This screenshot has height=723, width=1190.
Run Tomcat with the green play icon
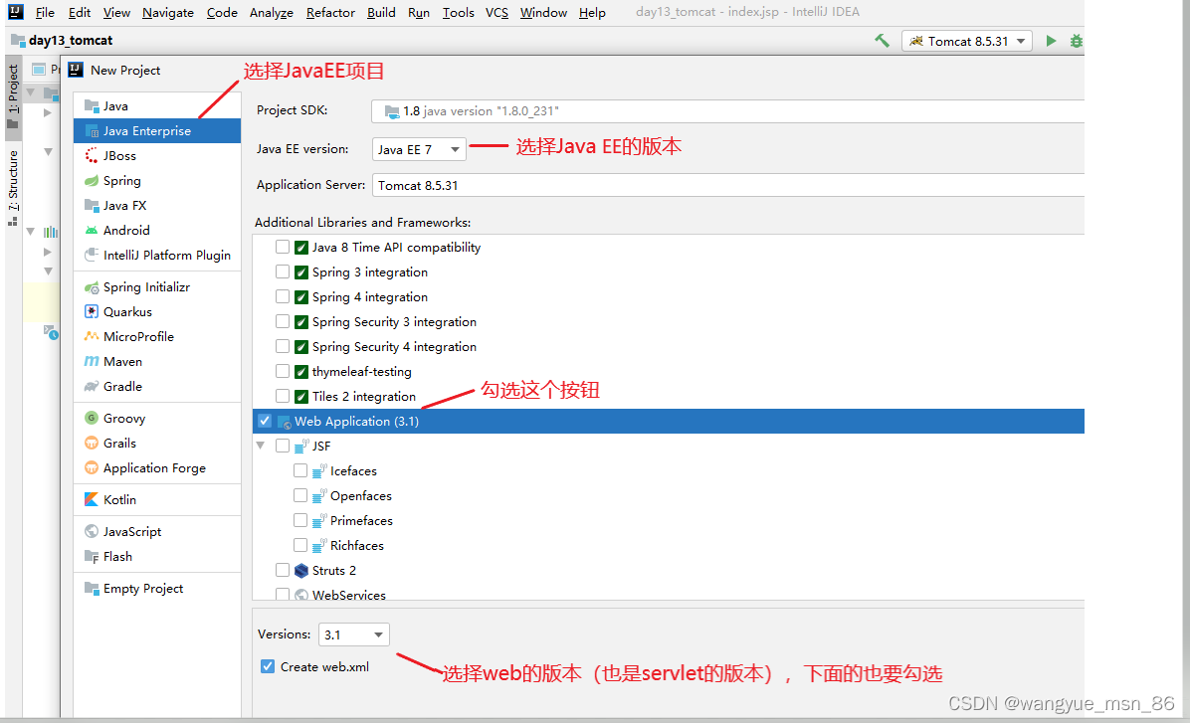[x=1051, y=41]
